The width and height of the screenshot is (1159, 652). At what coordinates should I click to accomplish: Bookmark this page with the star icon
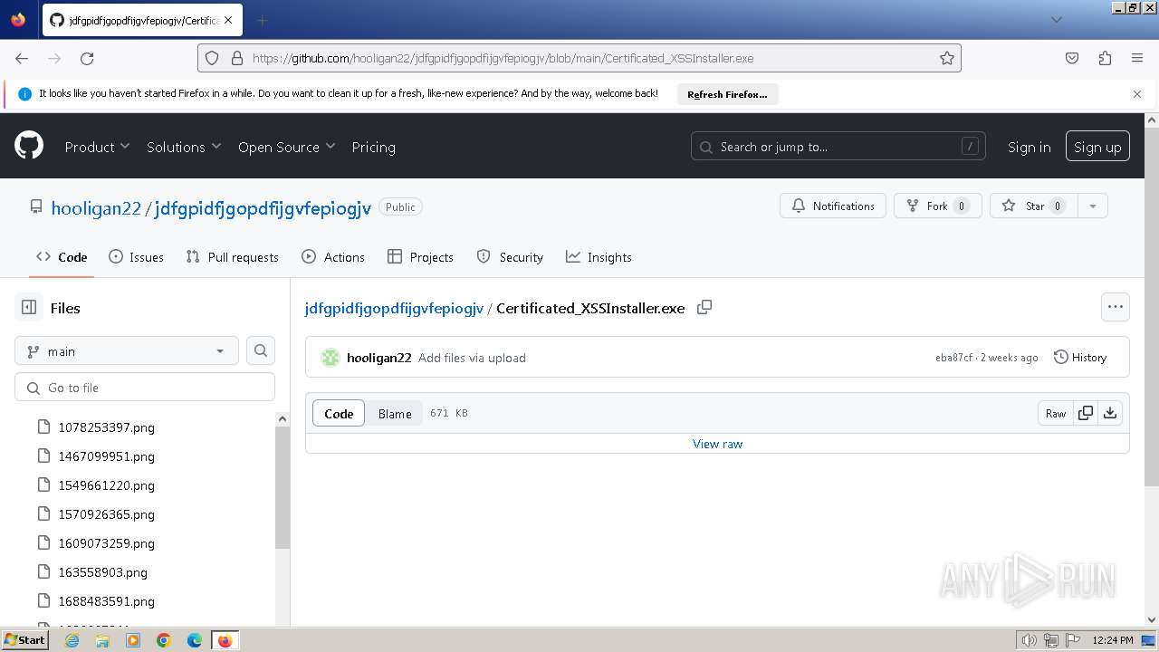point(947,58)
